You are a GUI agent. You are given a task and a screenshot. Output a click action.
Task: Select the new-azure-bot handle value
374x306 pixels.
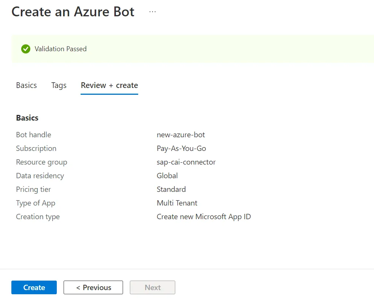(x=181, y=135)
